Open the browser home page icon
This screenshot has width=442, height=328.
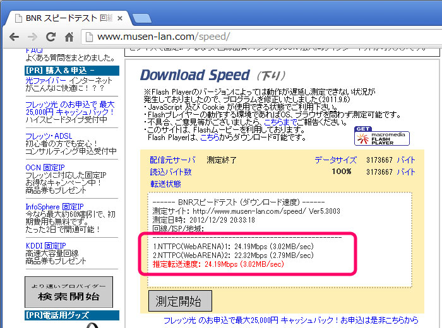click(x=69, y=37)
